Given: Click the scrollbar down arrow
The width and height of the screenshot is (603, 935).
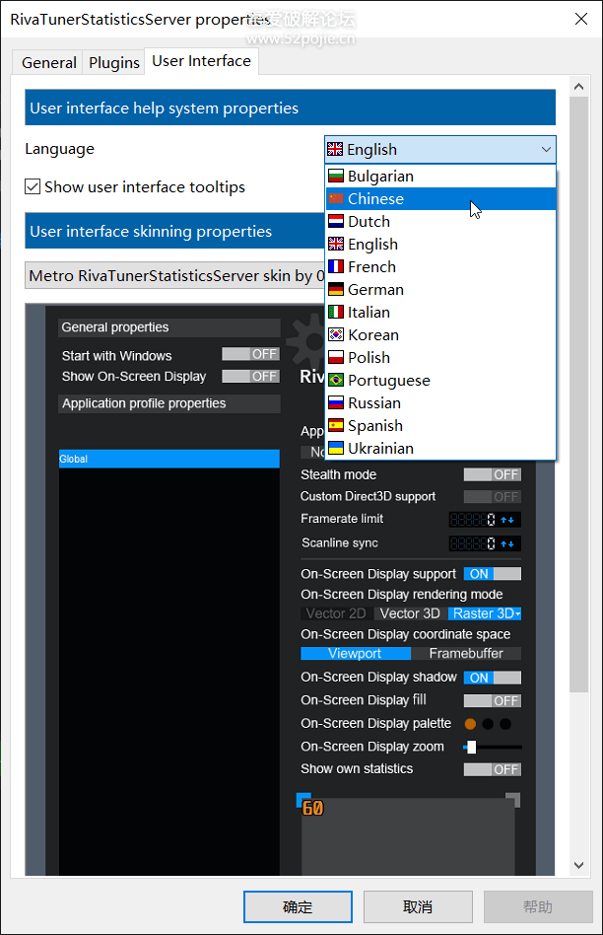Looking at the screenshot, I should pyautogui.click(x=578, y=865).
